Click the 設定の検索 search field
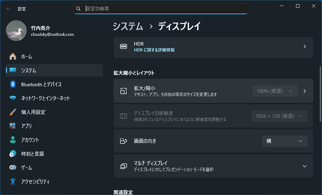This screenshot has width=322, height=195. click(161, 9)
